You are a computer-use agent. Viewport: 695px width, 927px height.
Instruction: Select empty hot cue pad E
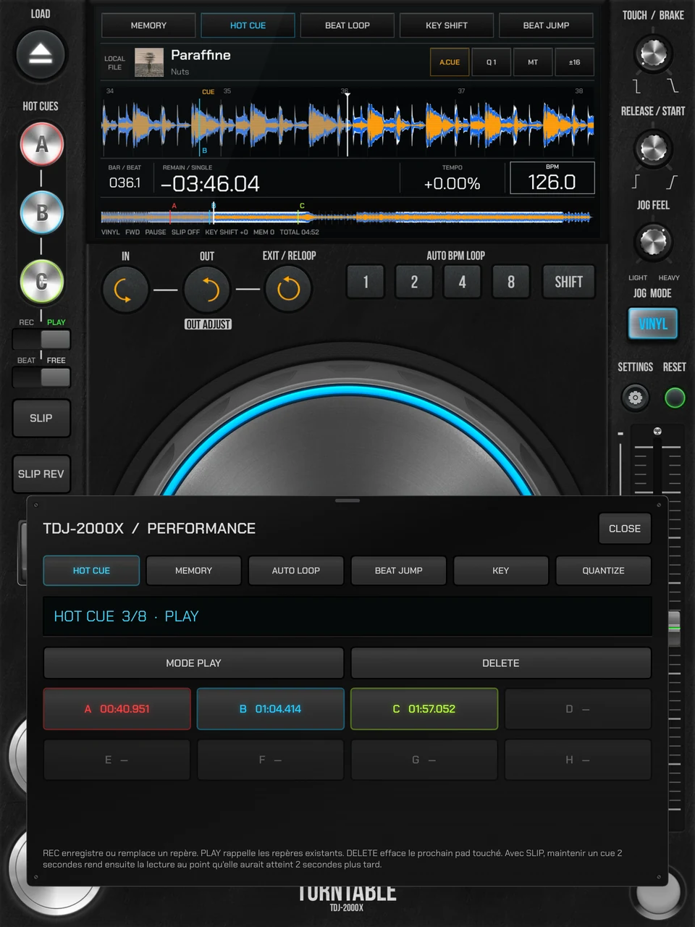(117, 760)
